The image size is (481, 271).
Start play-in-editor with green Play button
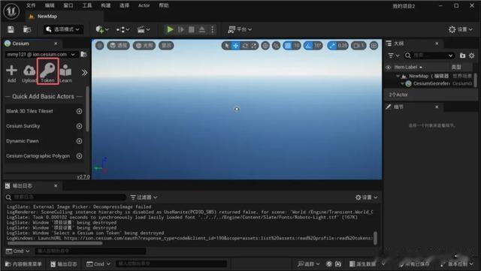coord(170,29)
